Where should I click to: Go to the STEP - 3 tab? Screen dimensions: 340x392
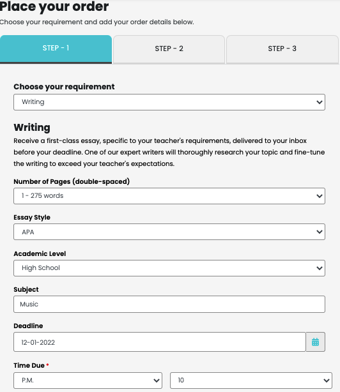[x=282, y=49]
